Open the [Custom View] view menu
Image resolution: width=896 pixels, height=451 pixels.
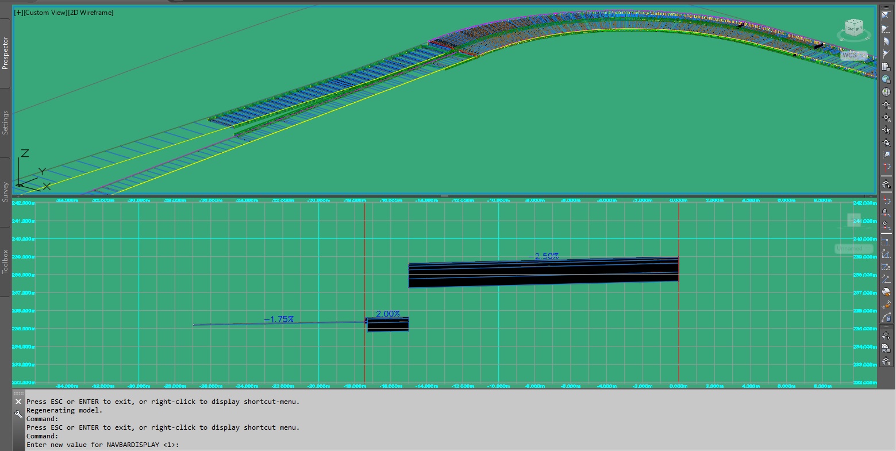click(46, 13)
